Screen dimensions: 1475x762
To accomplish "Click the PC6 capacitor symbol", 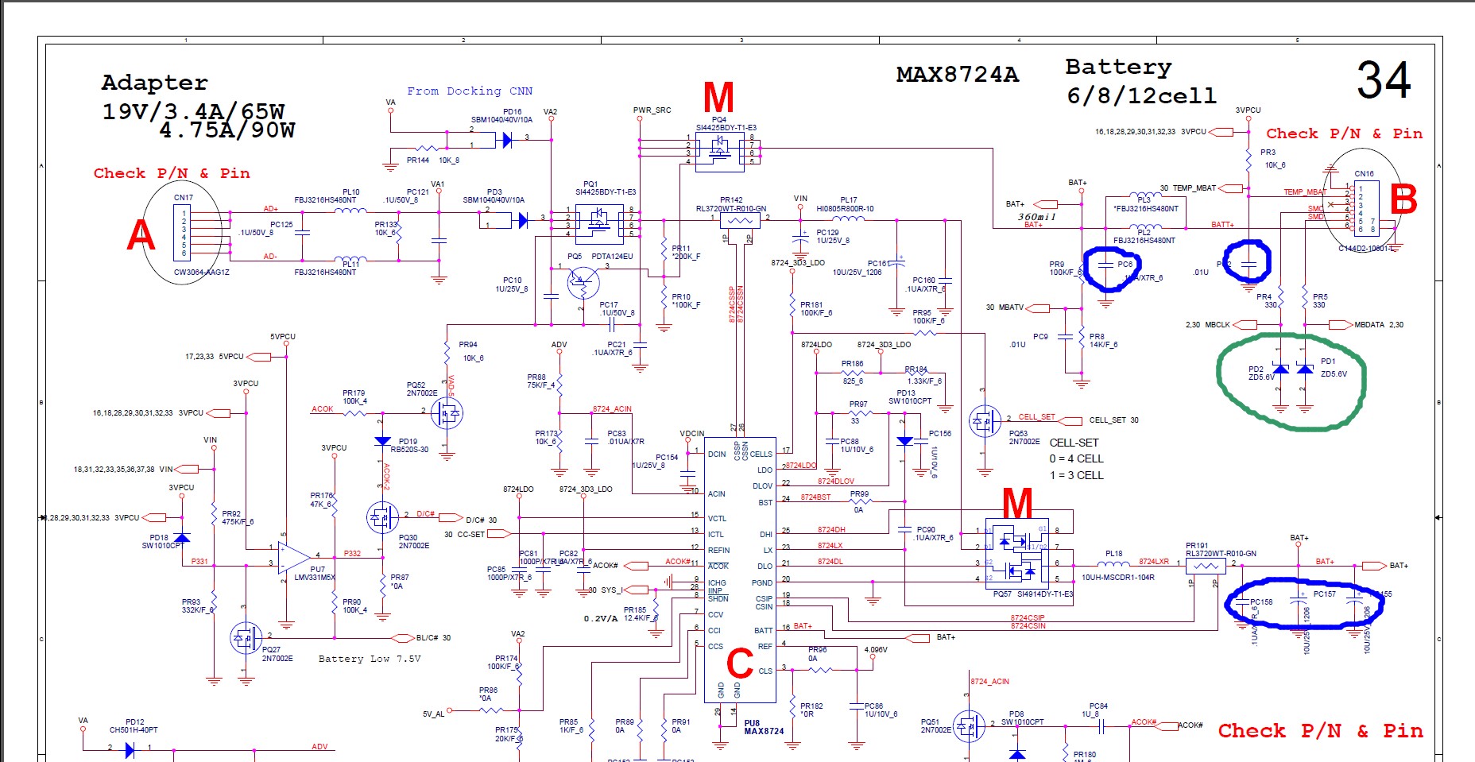I will click(1105, 264).
